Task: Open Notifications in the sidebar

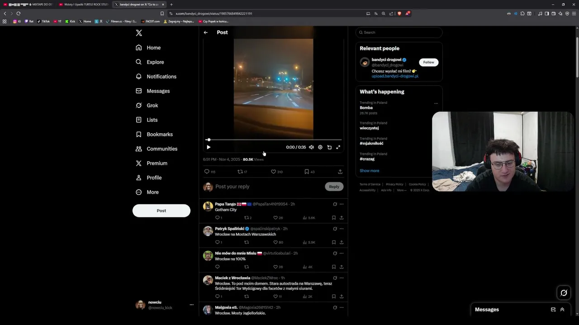Action: (156, 77)
